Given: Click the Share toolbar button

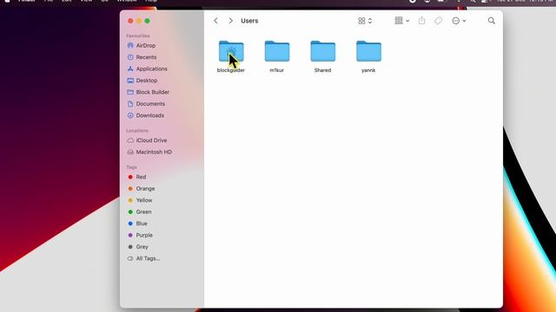Looking at the screenshot, I should tap(421, 21).
